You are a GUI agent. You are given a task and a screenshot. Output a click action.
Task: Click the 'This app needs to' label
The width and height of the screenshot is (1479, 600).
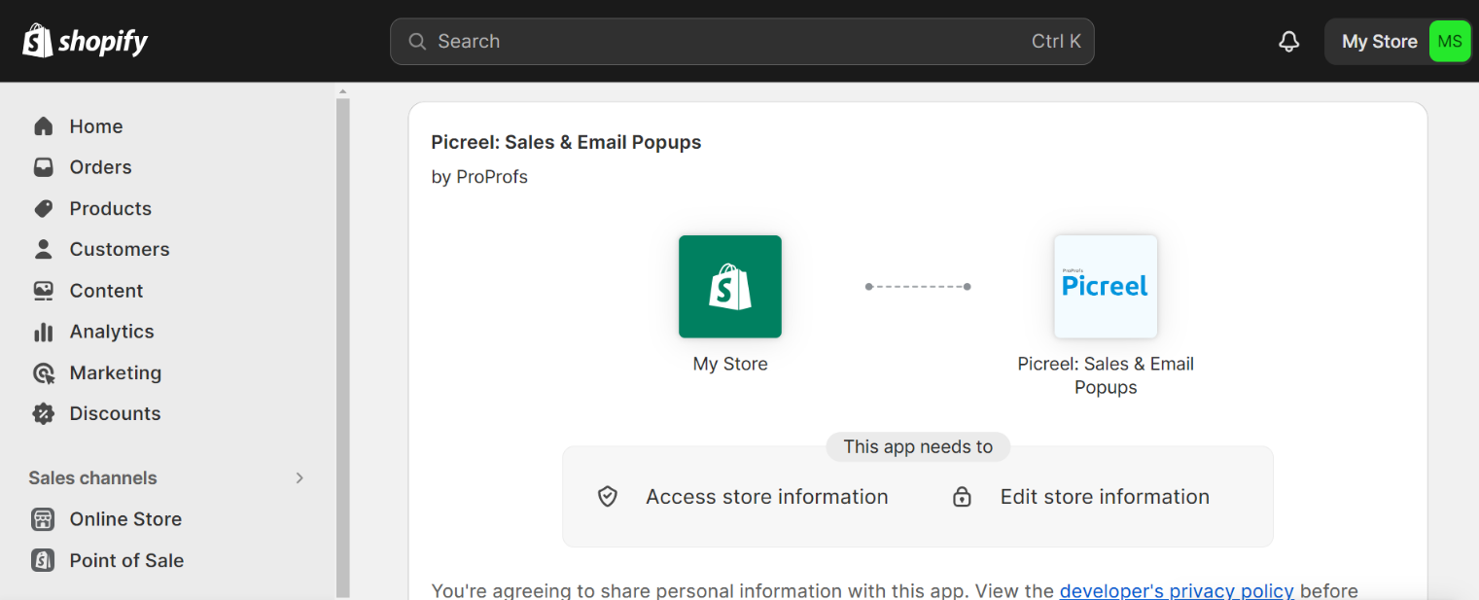918,446
